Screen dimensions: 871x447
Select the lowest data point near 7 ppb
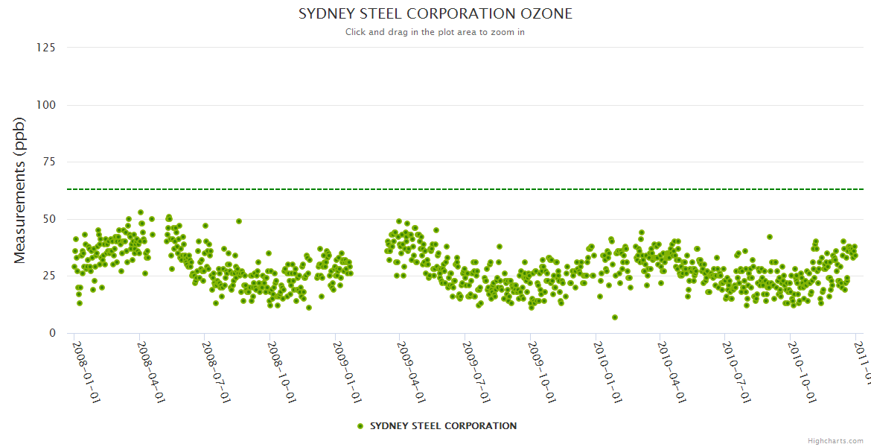(x=615, y=317)
